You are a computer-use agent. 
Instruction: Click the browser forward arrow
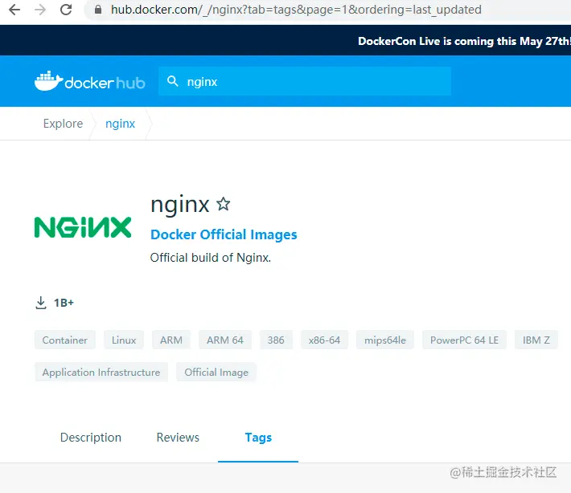(40, 10)
